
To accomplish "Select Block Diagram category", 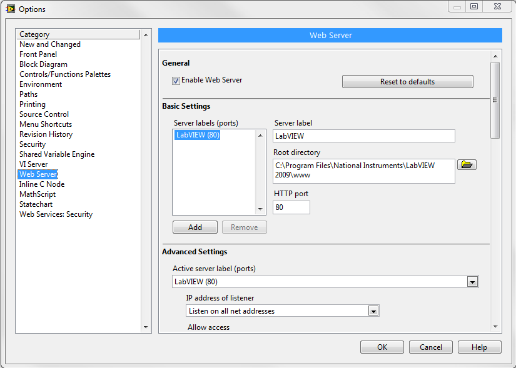I will point(43,64).
